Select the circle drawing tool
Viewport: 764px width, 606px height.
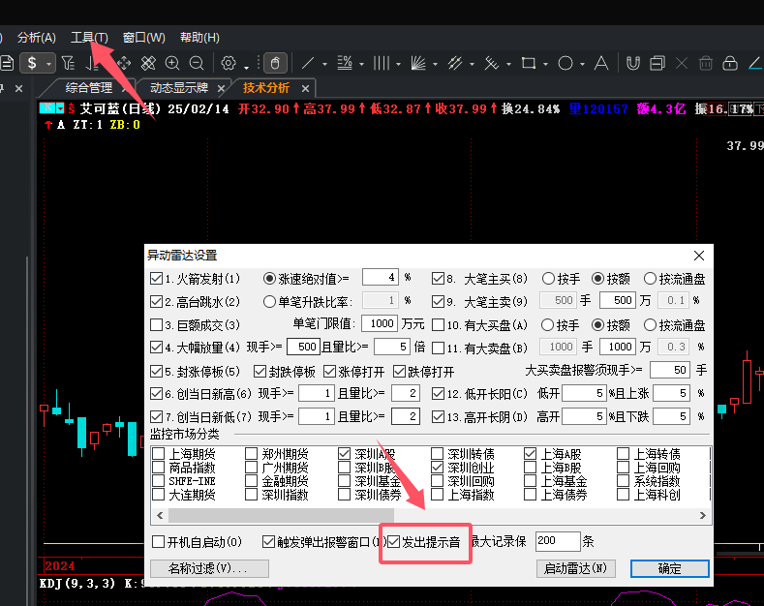coord(565,63)
